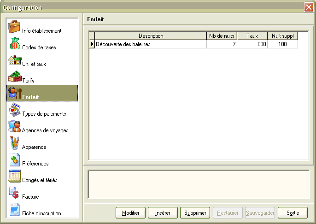Click the Apparence paintbrushes icon
316x224 pixels.
click(x=14, y=143)
